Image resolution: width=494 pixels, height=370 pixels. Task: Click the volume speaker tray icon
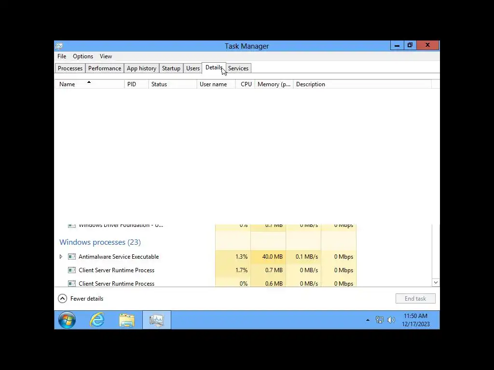click(x=391, y=320)
